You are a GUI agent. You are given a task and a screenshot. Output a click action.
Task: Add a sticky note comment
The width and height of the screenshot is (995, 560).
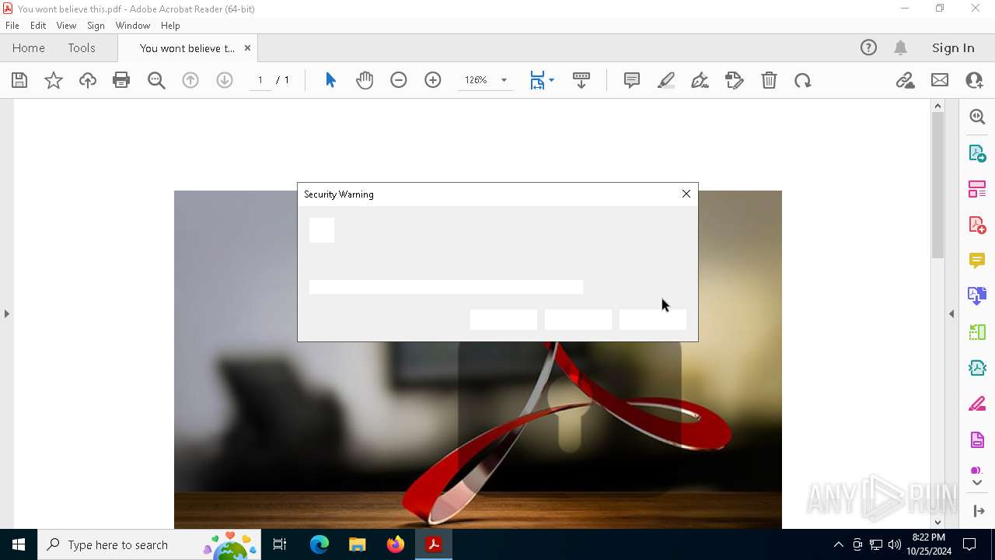632,80
